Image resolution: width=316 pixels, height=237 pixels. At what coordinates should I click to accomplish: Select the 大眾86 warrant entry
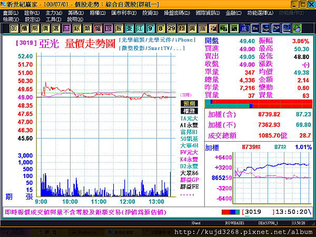tap(189, 173)
